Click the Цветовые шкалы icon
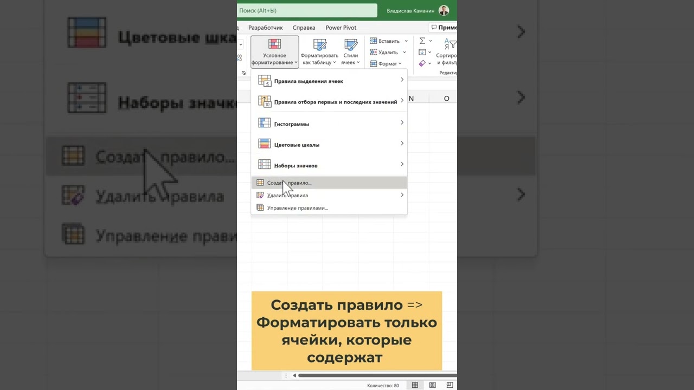Image resolution: width=694 pixels, height=390 pixels. 265,144
